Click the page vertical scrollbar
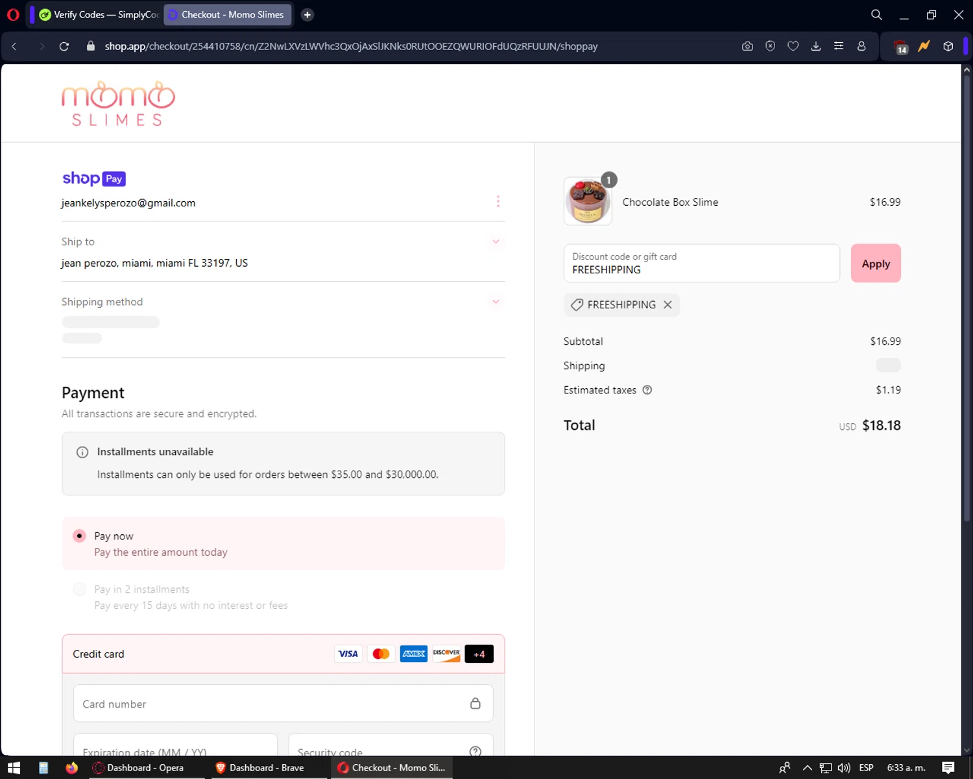 pyautogui.click(x=967, y=299)
